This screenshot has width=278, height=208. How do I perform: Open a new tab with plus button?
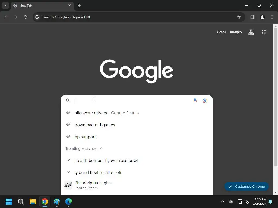[79, 5]
